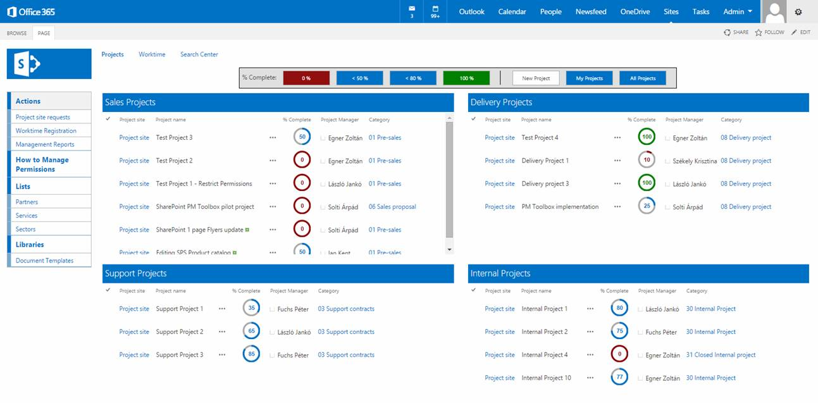Check the box beside Solti Árpád
Screen dimensions: 818x403
click(323, 206)
